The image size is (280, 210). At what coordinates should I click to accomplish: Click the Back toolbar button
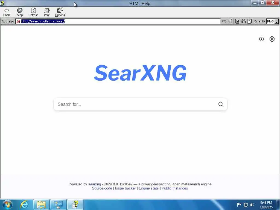click(x=7, y=12)
